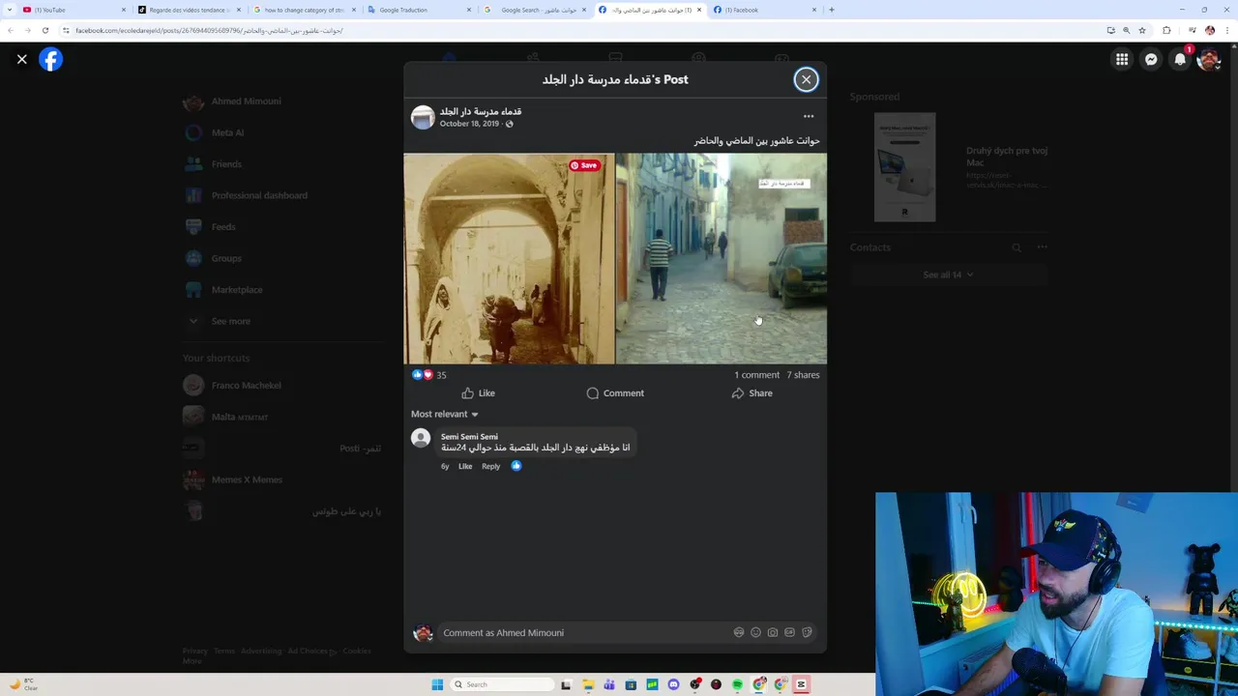Open the page name قدماء مدرسة دار الجلد
Screen dimensions: 1238x696
click(481, 111)
